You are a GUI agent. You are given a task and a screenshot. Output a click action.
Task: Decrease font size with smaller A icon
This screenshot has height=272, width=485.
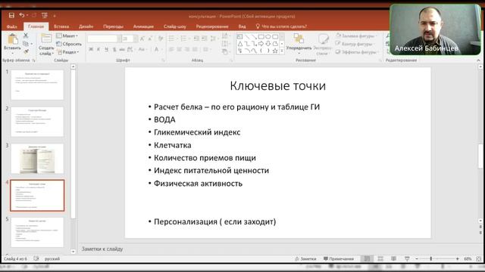[x=150, y=39]
